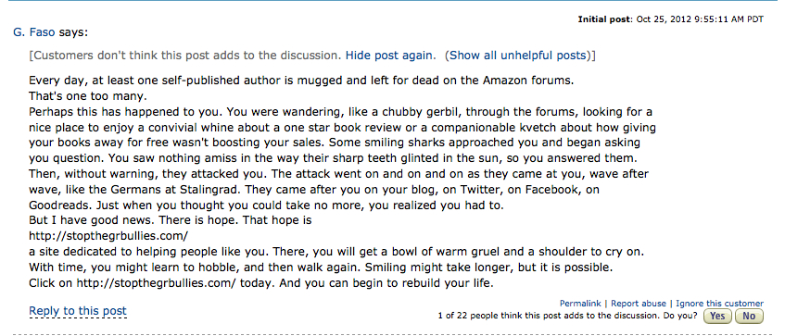Open Show all unhelpful posts link
The image size is (785, 336).
pos(518,56)
